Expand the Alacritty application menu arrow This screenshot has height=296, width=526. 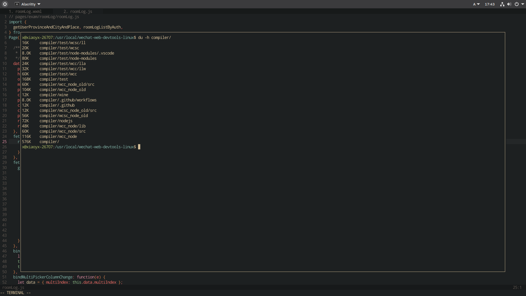coord(39,4)
